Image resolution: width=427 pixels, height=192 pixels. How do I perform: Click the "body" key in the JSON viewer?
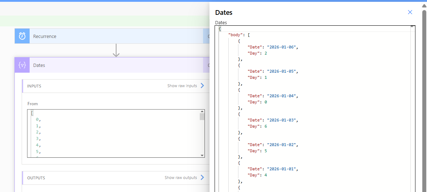[235, 35]
